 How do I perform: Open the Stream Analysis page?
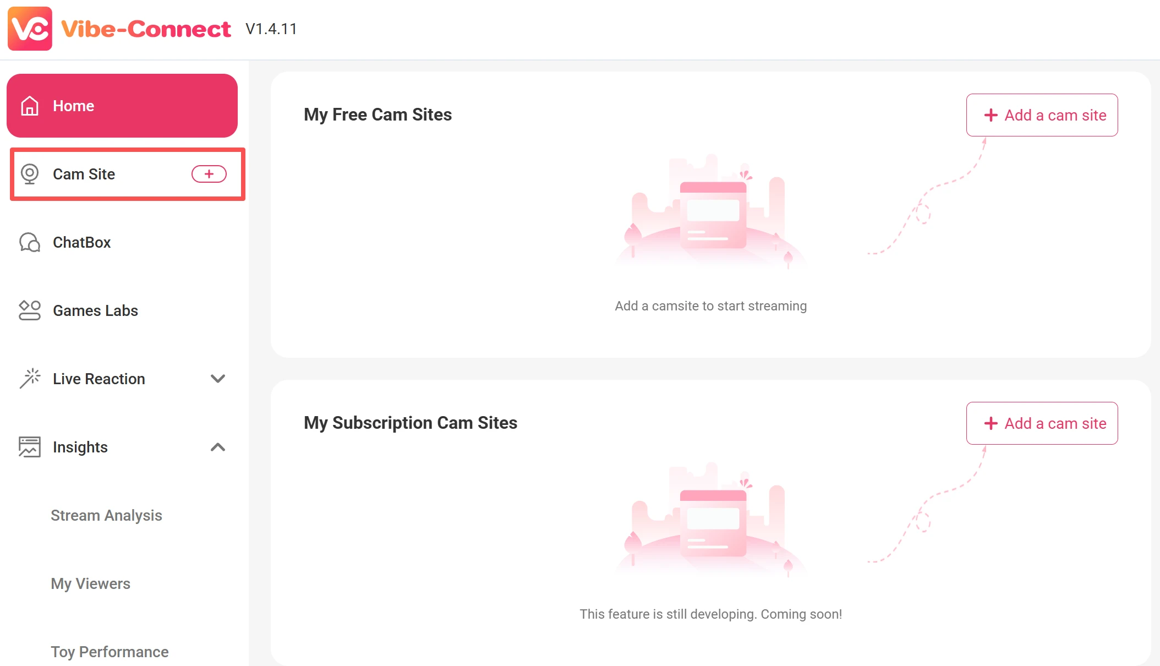(x=106, y=515)
